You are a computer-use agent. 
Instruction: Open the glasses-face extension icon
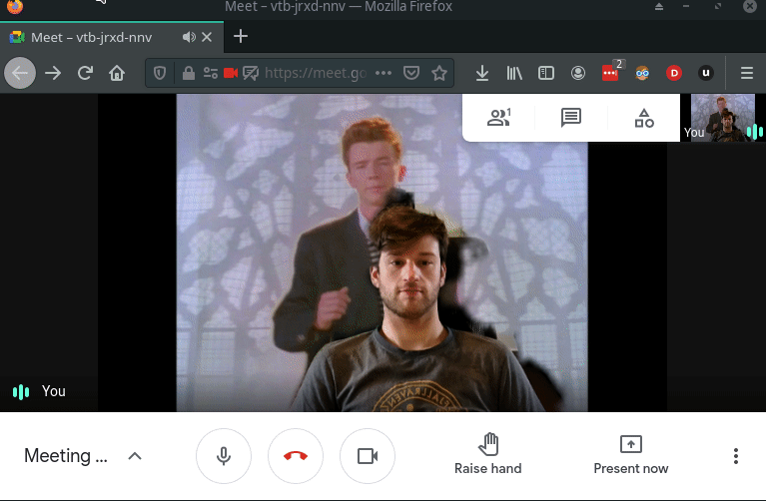[642, 73]
